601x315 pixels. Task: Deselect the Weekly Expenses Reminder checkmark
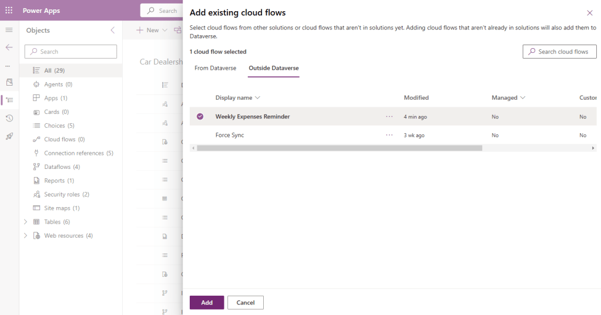coord(200,117)
